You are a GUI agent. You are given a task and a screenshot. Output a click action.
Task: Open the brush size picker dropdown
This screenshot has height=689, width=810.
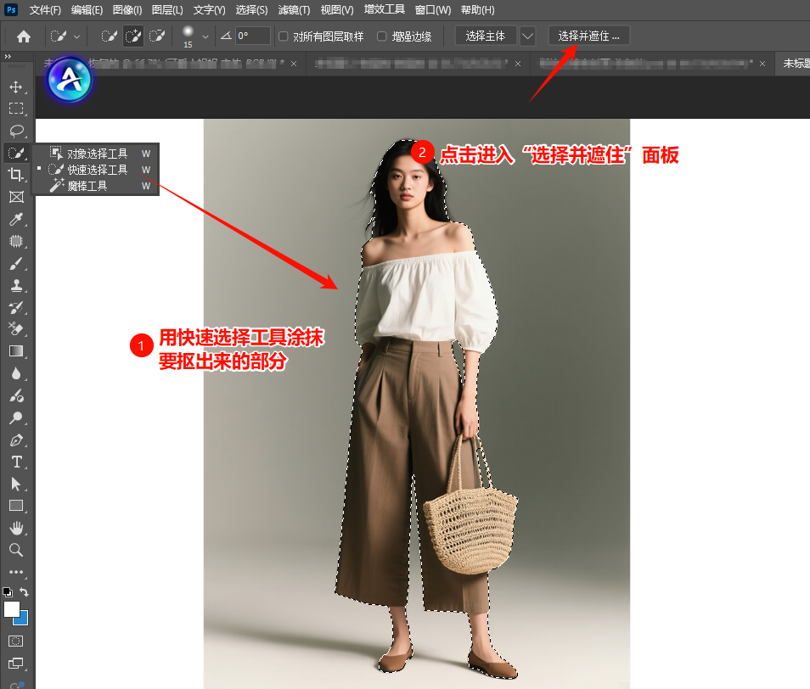204,36
